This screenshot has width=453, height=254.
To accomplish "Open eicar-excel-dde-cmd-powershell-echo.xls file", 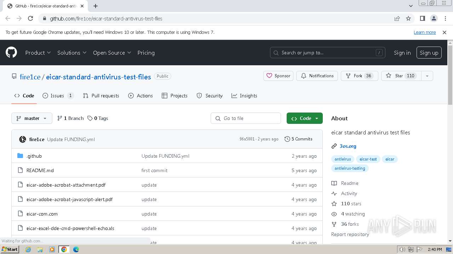I will [70, 228].
